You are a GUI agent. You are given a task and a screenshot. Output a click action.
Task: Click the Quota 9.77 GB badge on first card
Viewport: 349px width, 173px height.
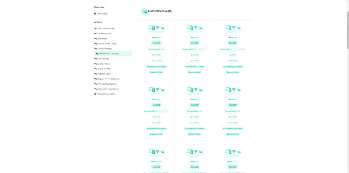[x=156, y=72]
